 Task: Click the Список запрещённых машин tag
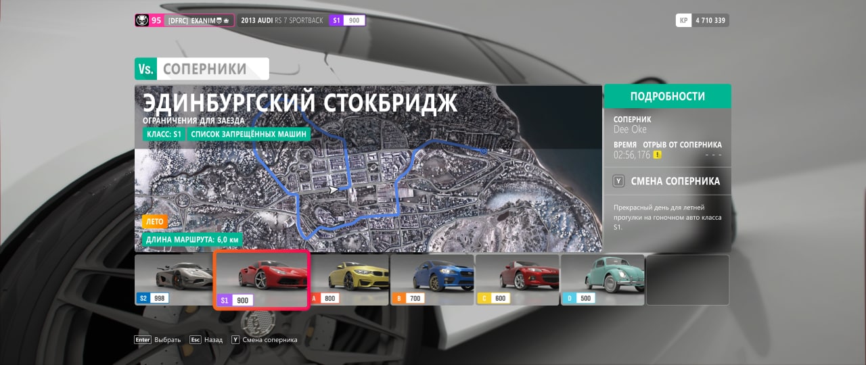coord(249,134)
